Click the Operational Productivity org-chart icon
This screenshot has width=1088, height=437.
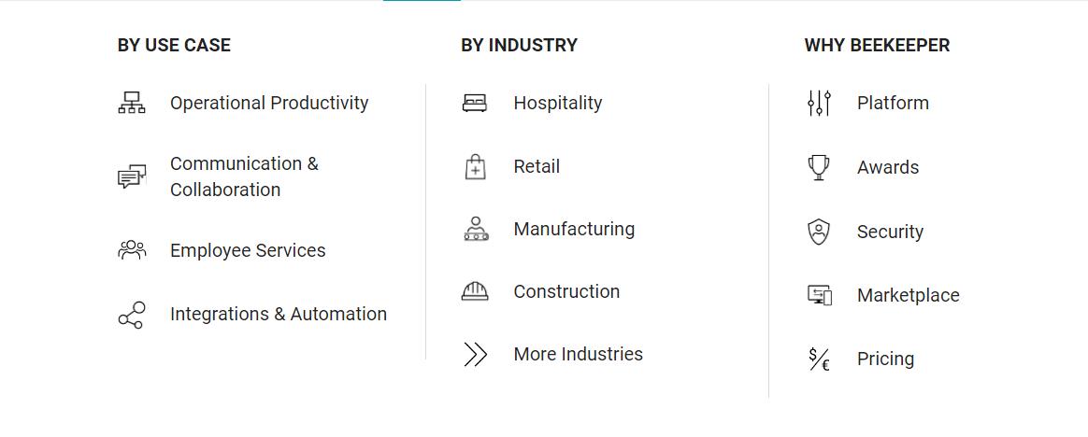132,103
